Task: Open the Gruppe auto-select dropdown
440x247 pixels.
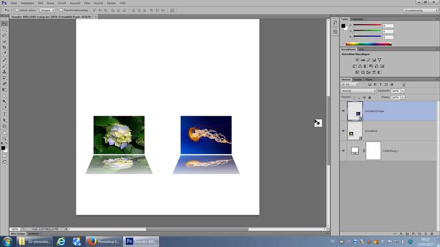Action: [47, 10]
